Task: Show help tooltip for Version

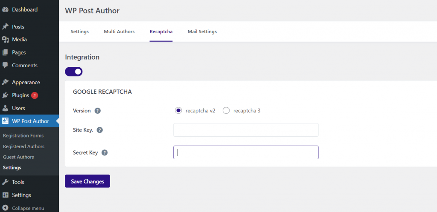Action: pyautogui.click(x=98, y=111)
